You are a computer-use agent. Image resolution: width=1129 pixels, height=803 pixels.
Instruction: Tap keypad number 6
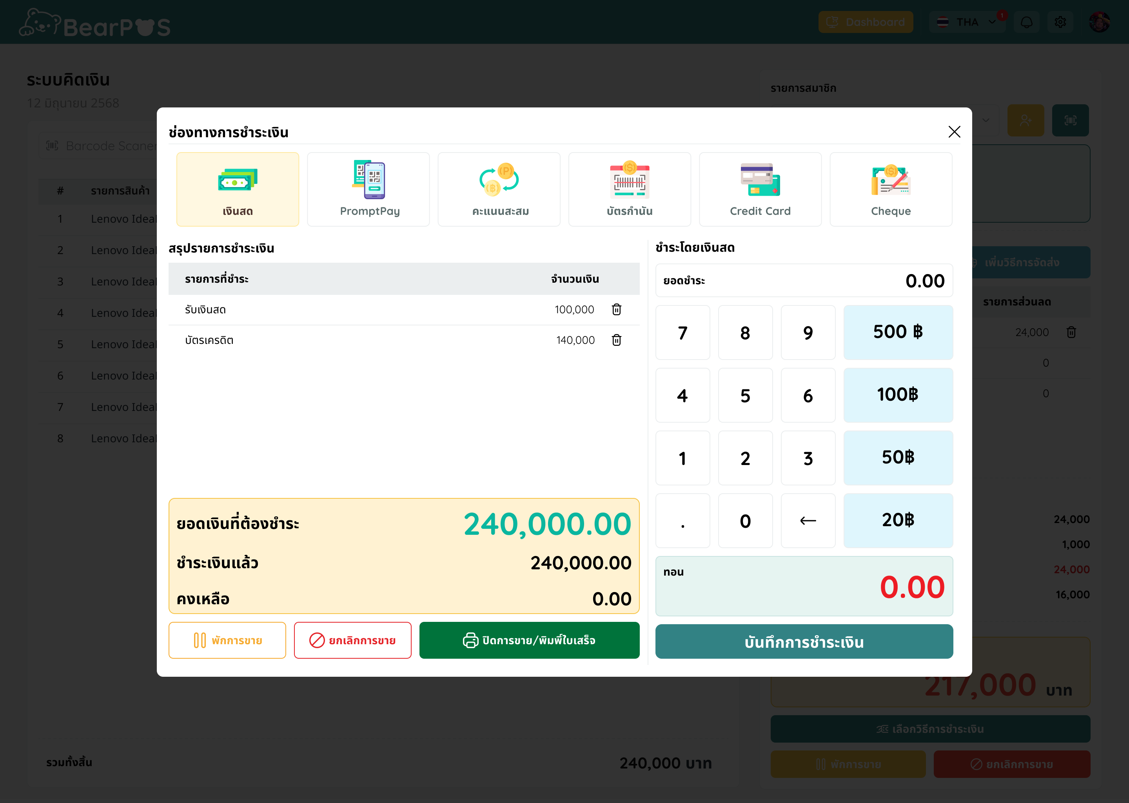click(x=808, y=395)
